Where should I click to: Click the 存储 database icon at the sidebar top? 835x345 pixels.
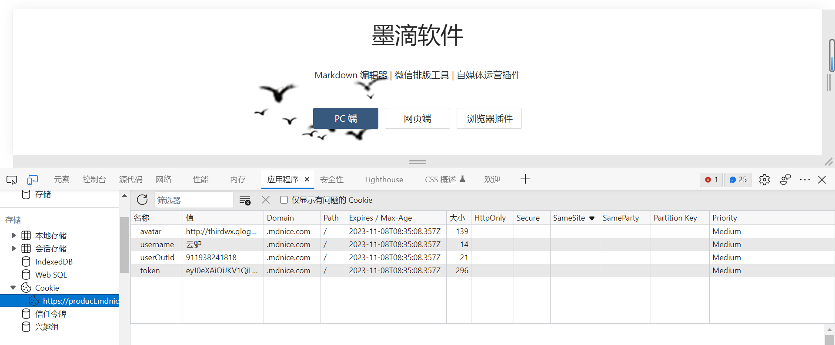[x=26, y=194]
